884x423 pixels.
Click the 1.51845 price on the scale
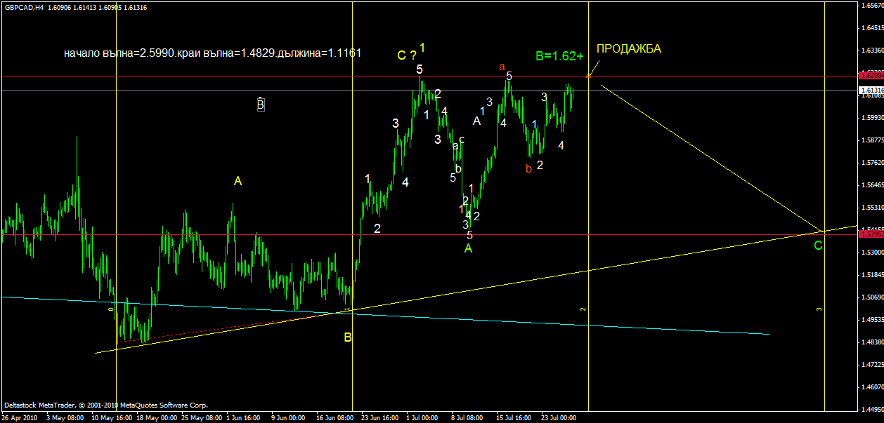point(873,275)
